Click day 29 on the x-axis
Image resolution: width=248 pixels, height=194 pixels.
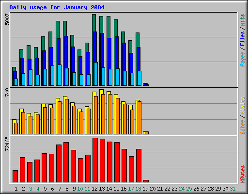tap(218, 189)
